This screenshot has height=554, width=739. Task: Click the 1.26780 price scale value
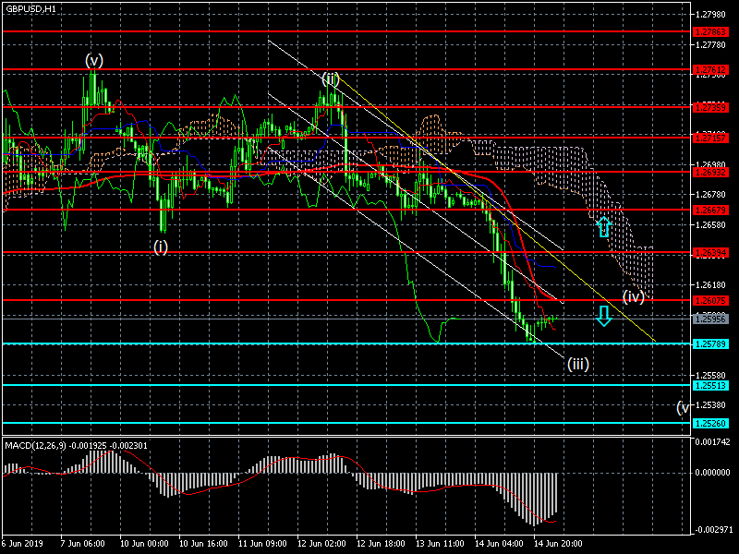(x=710, y=194)
